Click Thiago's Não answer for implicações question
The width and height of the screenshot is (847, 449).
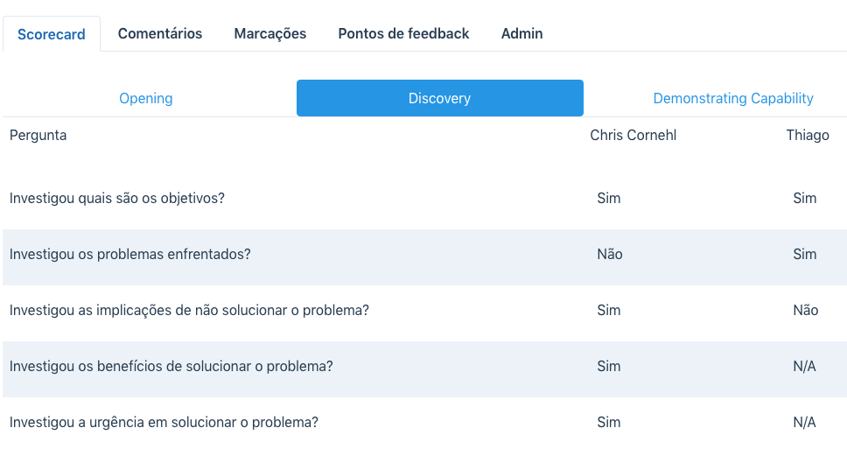coord(805,310)
